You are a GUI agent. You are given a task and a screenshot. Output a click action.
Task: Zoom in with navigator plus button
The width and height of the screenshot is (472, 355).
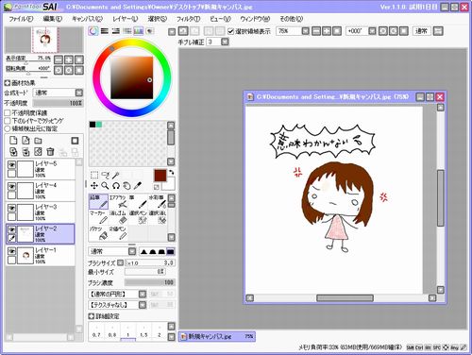[69, 59]
